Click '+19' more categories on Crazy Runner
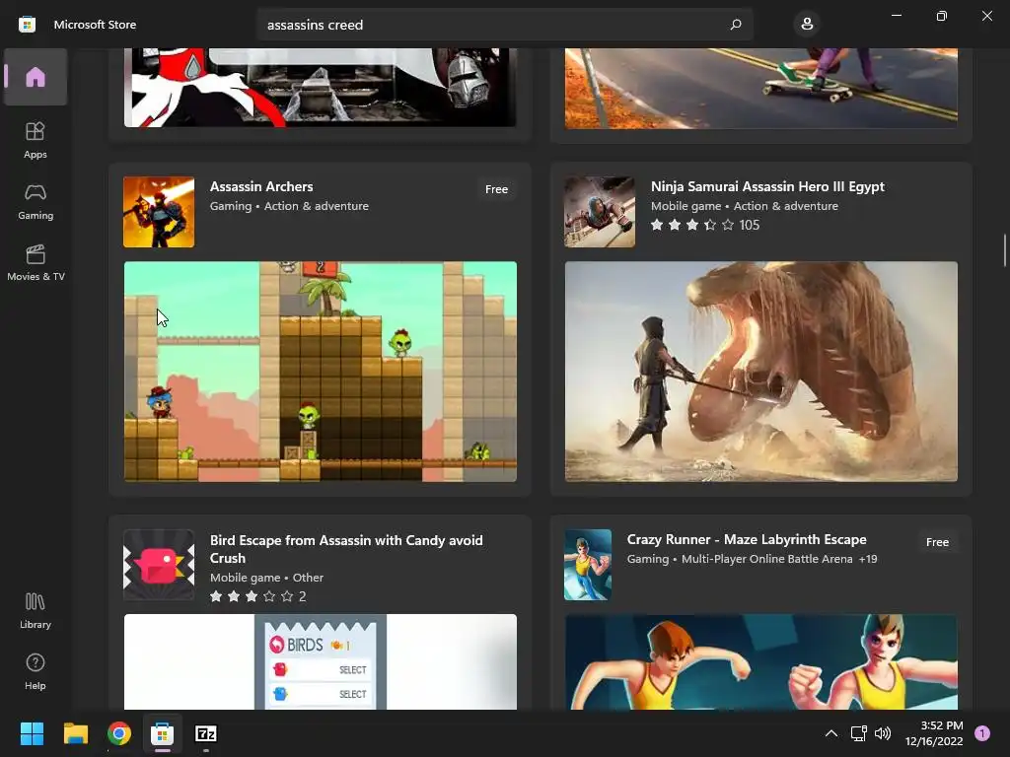Screen dimensions: 1010x757 pyautogui.click(x=868, y=559)
